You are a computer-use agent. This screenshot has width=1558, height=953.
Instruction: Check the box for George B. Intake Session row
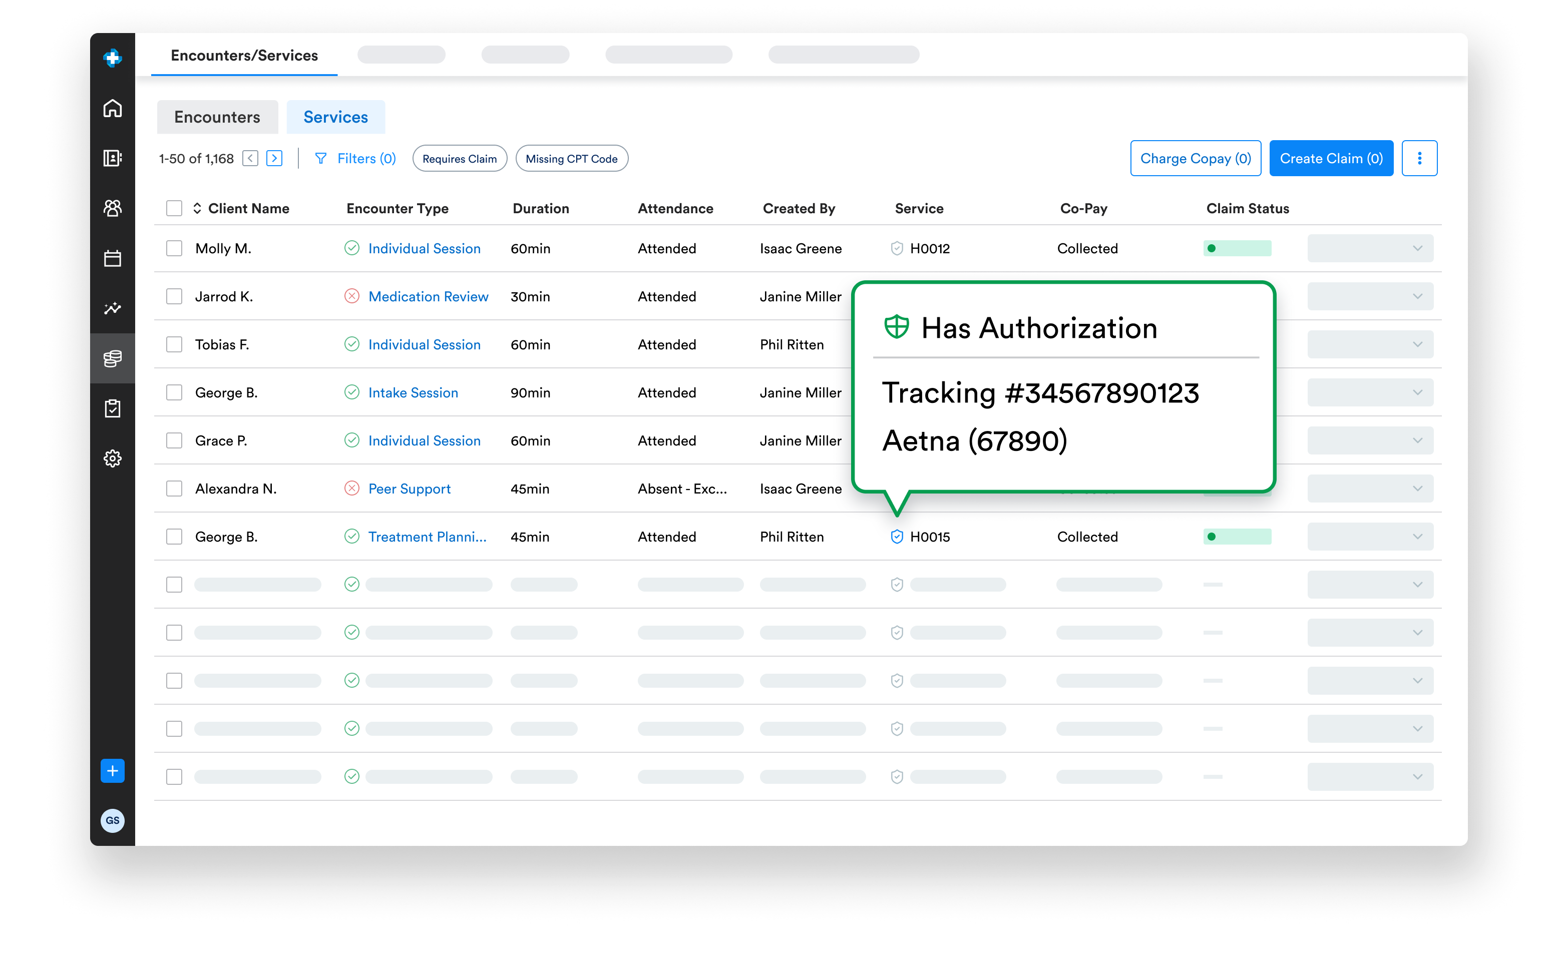pyautogui.click(x=174, y=392)
